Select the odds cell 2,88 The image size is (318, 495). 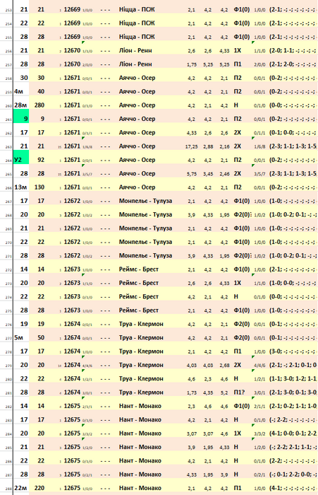[x=208, y=146]
